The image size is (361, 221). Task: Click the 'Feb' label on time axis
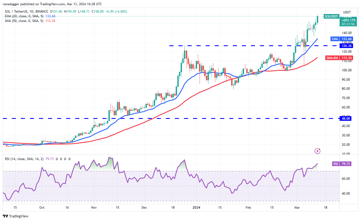click(x=248, y=208)
